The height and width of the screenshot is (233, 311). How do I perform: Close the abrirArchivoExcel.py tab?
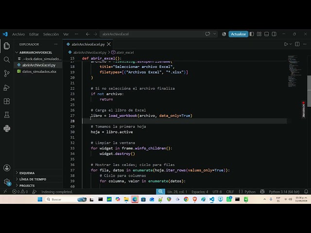[109, 44]
